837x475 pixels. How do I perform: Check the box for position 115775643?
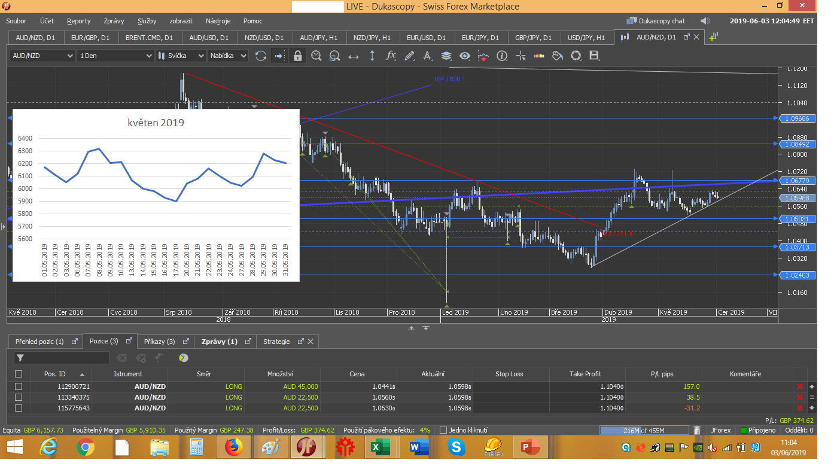[x=19, y=408]
